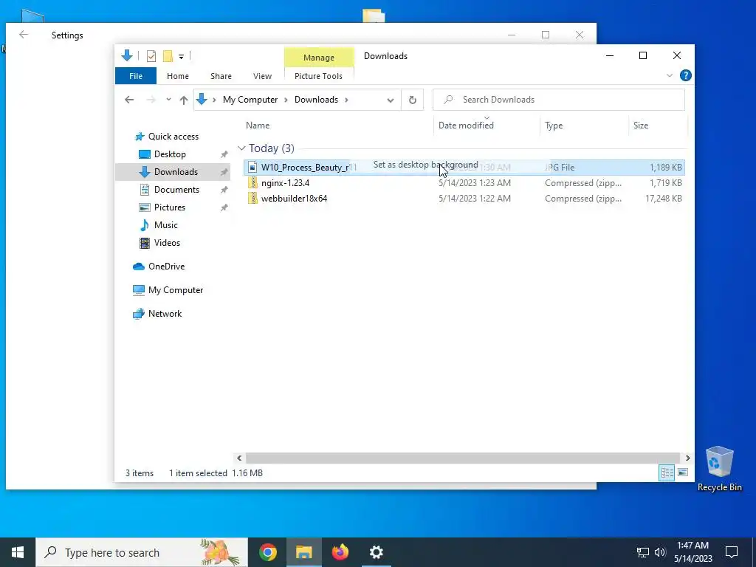756x567 pixels.
Task: Click the Search Downloads field
Action: click(558, 100)
